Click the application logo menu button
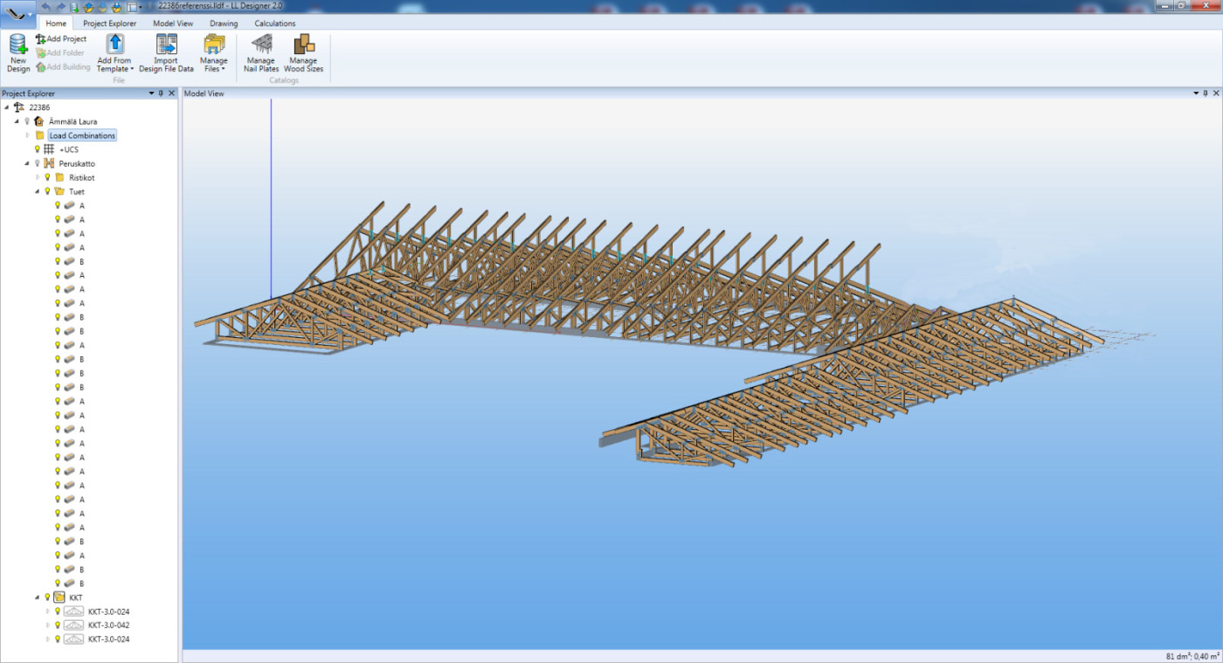The width and height of the screenshot is (1223, 663). [x=17, y=15]
